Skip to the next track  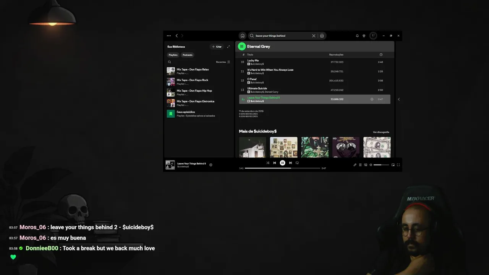click(x=290, y=163)
